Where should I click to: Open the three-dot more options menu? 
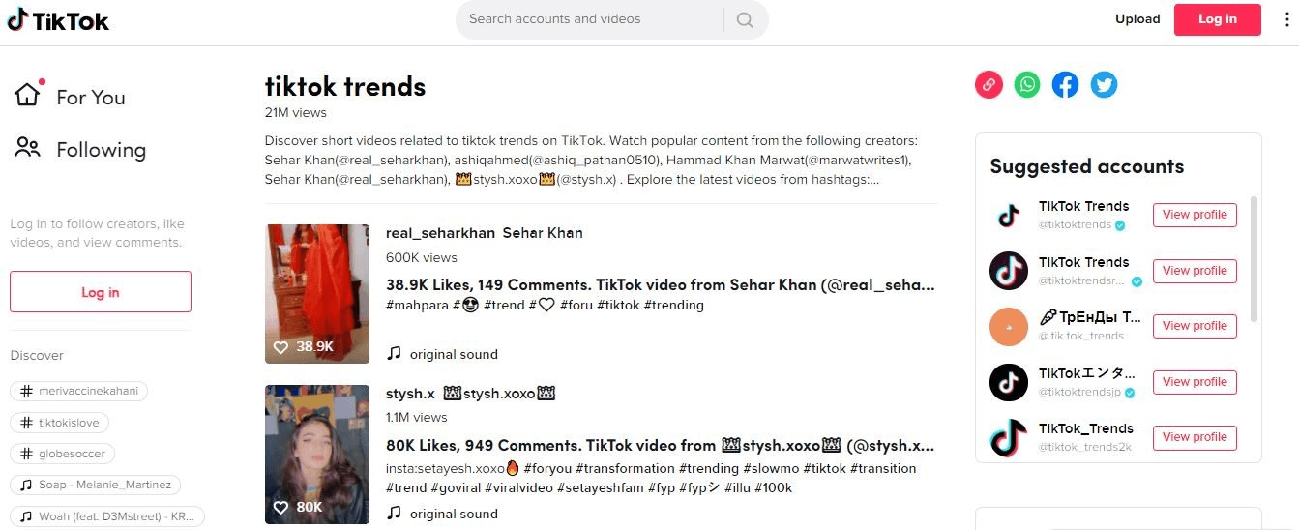click(x=1286, y=19)
